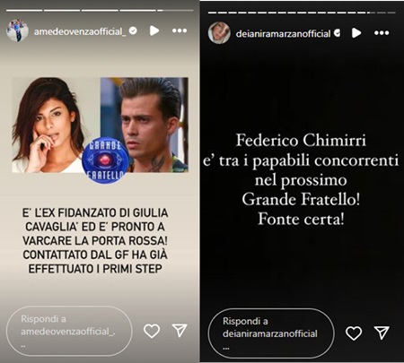Reply in the Rispondi a amedeovenzaofficial_ field
Screen dimensions: 404x363
click(x=69, y=331)
